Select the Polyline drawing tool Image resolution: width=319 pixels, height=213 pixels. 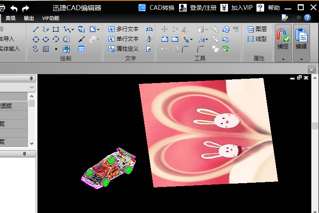point(66,29)
